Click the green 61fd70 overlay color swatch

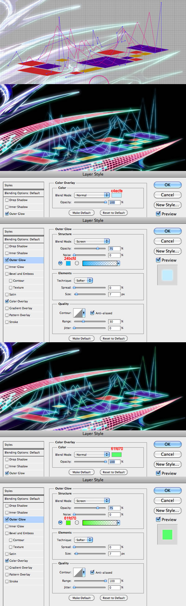[117, 455]
